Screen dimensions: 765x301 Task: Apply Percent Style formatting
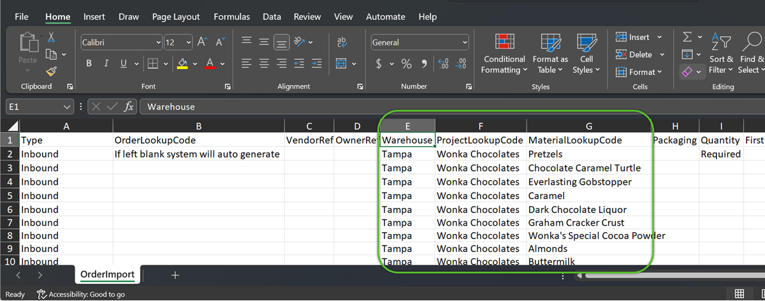coord(407,63)
